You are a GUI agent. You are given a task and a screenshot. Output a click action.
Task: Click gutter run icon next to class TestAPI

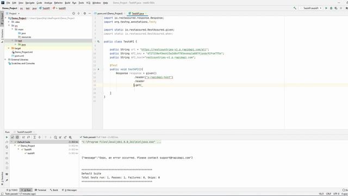coord(98,41)
